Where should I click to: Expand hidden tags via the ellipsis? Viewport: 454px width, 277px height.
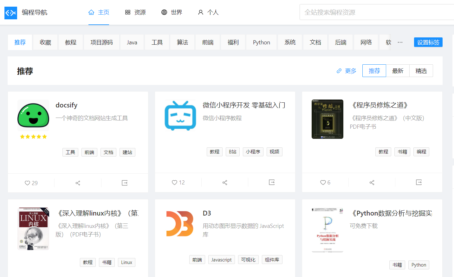pos(400,42)
